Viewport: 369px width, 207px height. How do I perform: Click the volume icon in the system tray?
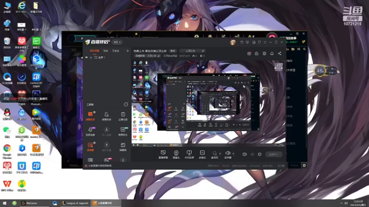coord(346,203)
